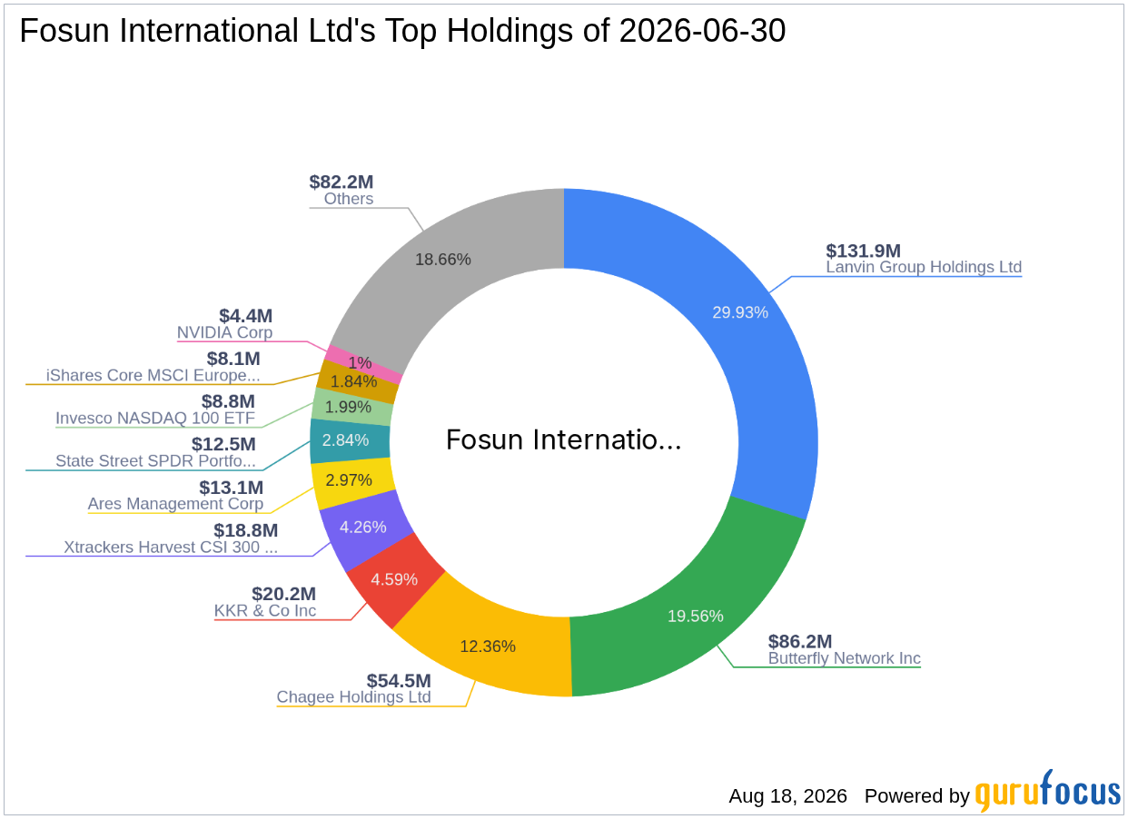Click the Lanvin Group Holdings Ltd label
Viewport: 1128px width, 819px height.
coord(924,268)
